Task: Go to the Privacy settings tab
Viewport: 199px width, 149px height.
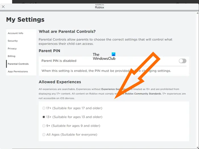Action: [x=12, y=49]
